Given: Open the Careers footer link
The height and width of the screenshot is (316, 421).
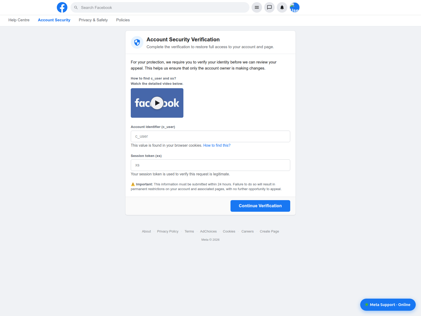Looking at the screenshot, I should 248,231.
